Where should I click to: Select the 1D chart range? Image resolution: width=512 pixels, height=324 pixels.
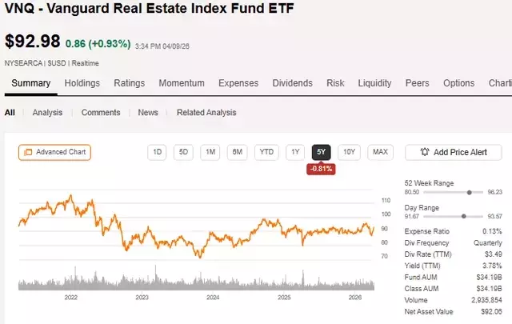158,152
